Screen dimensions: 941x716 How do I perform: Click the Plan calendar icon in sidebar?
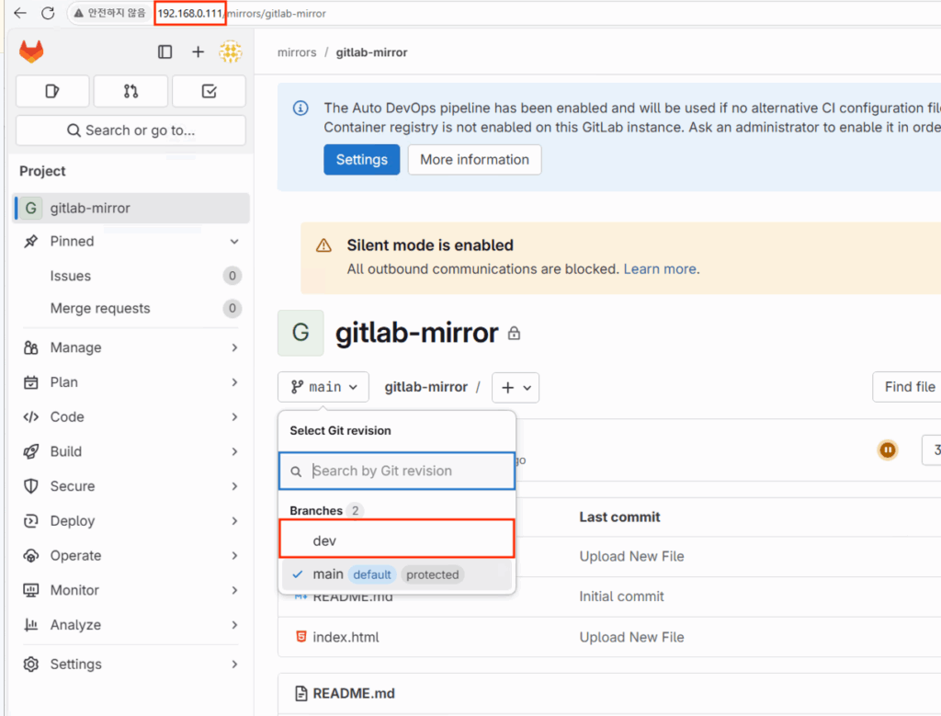click(x=30, y=382)
